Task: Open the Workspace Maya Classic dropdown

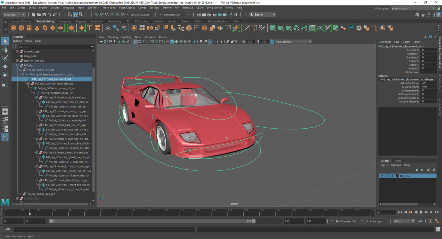Action: (413, 8)
